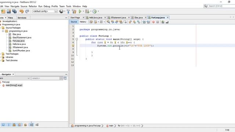Viewport: 235px width, 132px height.
Task: Switch to the Else.java editor tab
Action: click(x=138, y=18)
